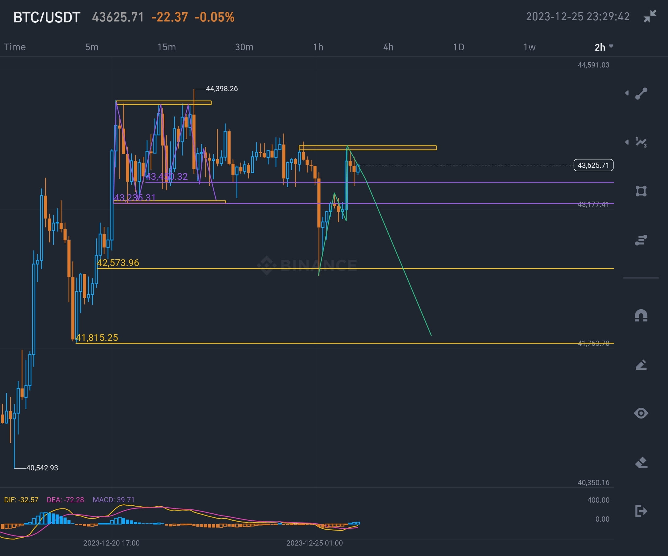
Task: Expand the wave tool options arrow
Action: [x=626, y=143]
